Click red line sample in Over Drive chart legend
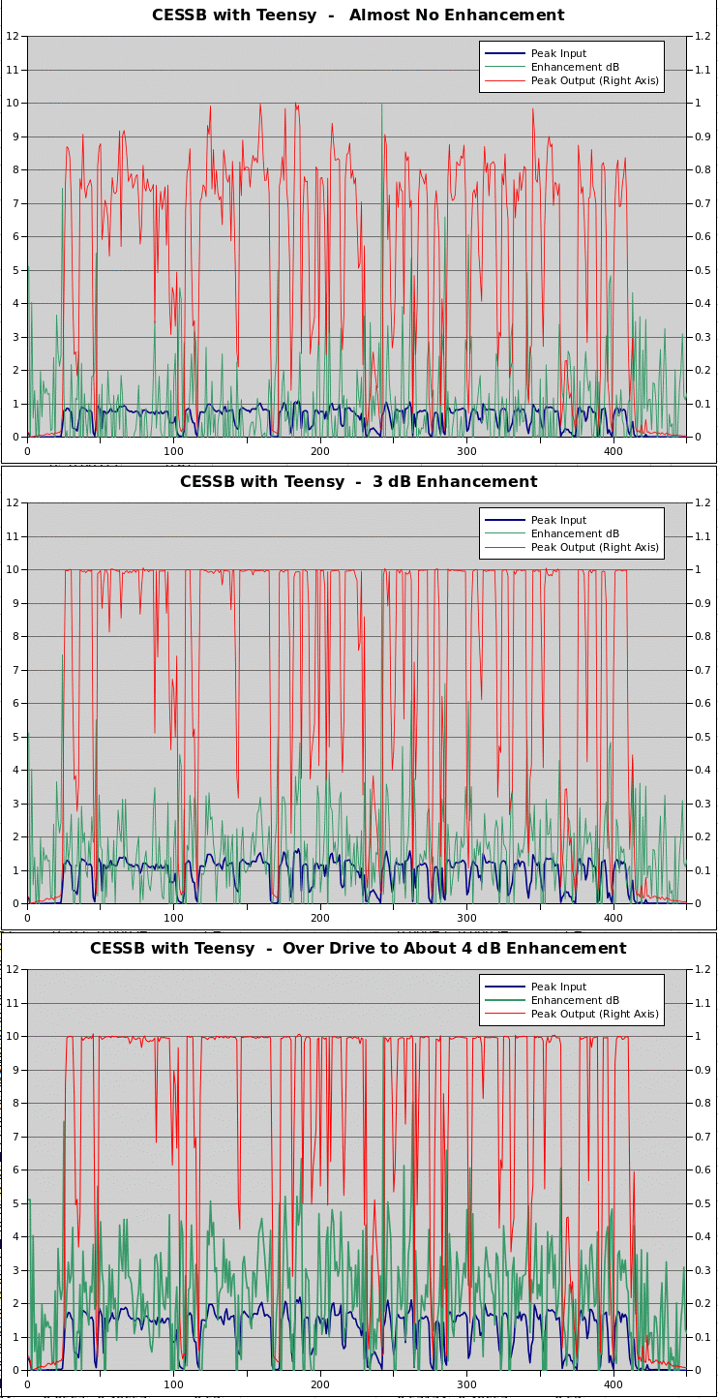 click(504, 1015)
